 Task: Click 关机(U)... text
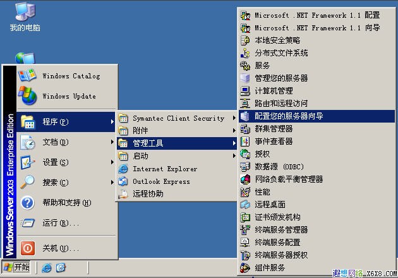coord(61,248)
